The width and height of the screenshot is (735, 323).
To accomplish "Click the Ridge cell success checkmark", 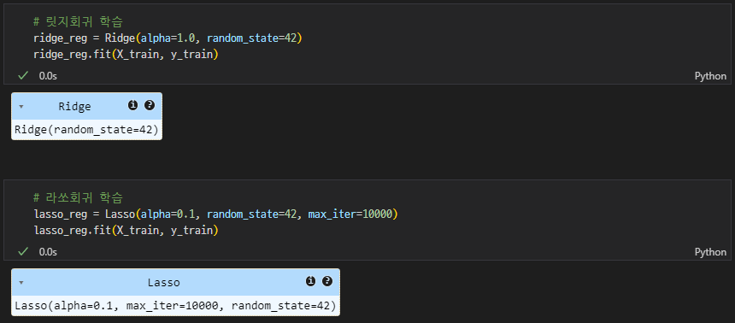I will click(22, 75).
